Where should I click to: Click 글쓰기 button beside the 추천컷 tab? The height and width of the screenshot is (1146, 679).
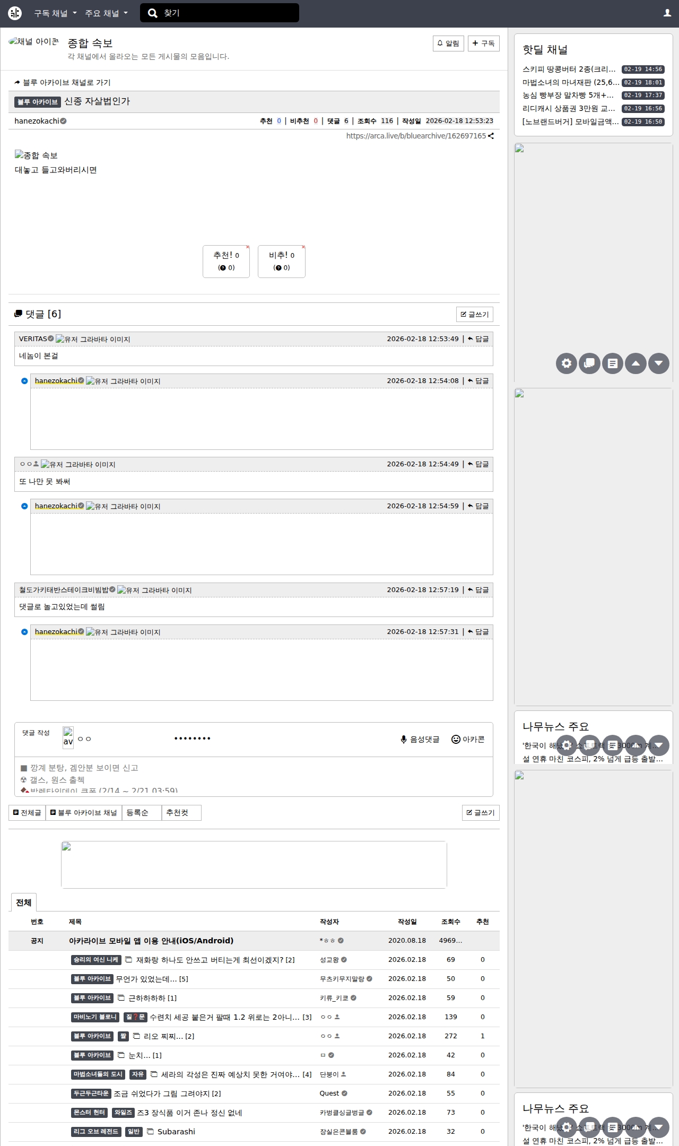481,813
